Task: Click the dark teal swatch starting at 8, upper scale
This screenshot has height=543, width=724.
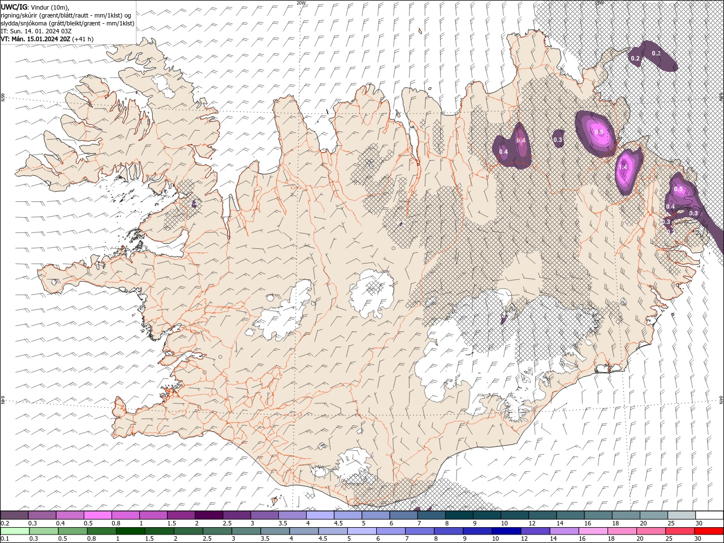Action: [x=459, y=515]
